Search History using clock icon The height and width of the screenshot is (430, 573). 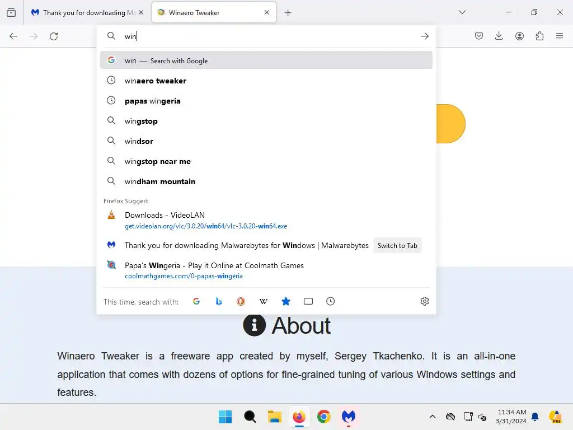(x=330, y=301)
